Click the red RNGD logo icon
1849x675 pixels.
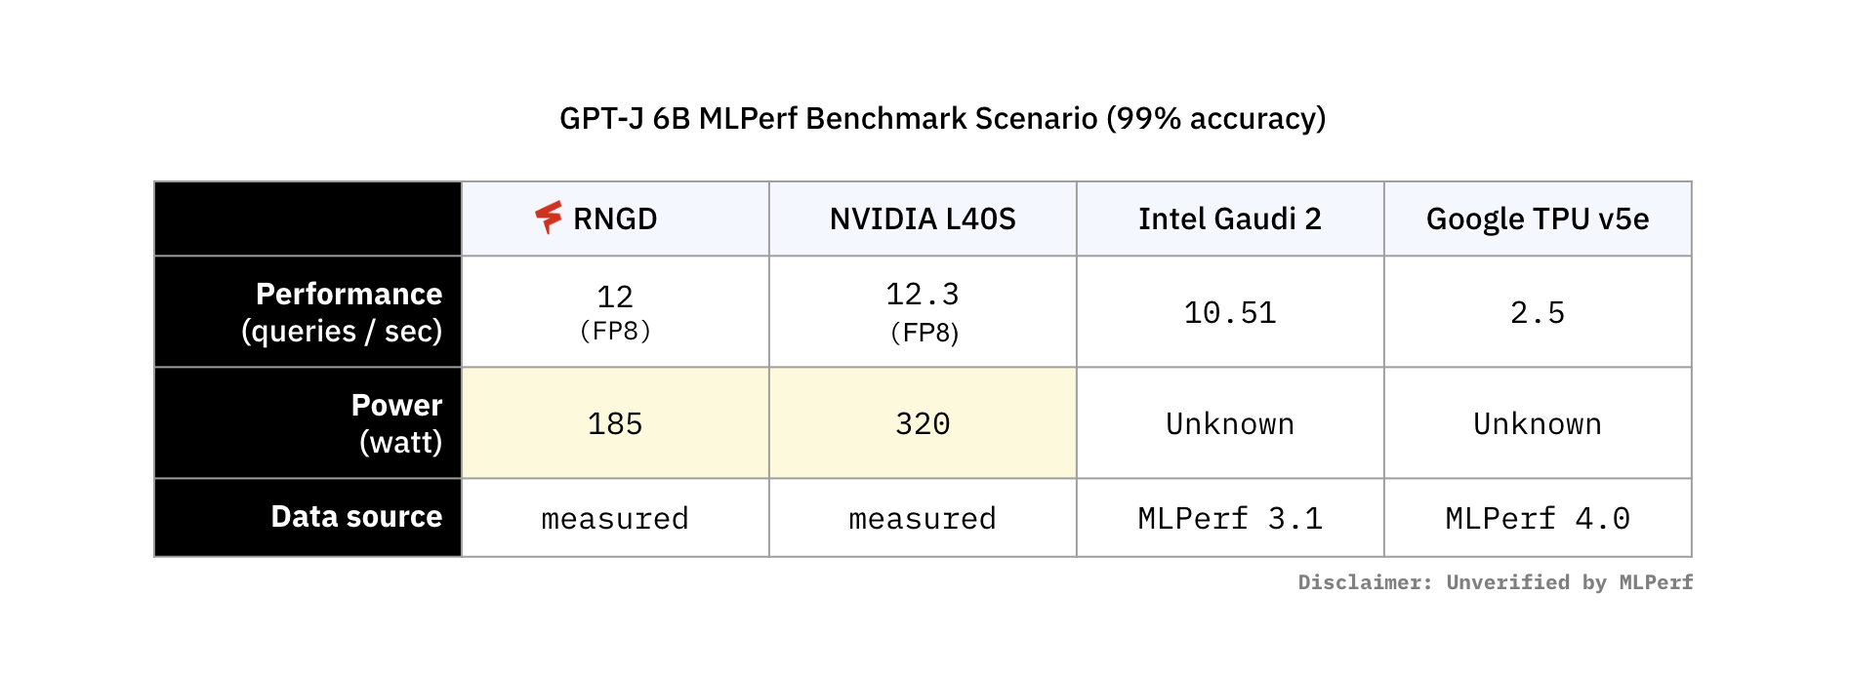point(549,217)
